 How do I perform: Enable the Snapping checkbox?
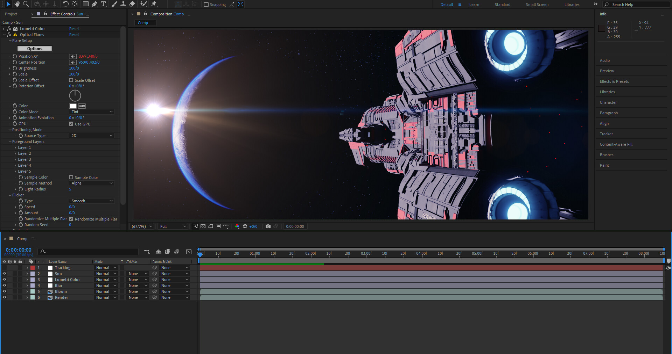(206, 5)
